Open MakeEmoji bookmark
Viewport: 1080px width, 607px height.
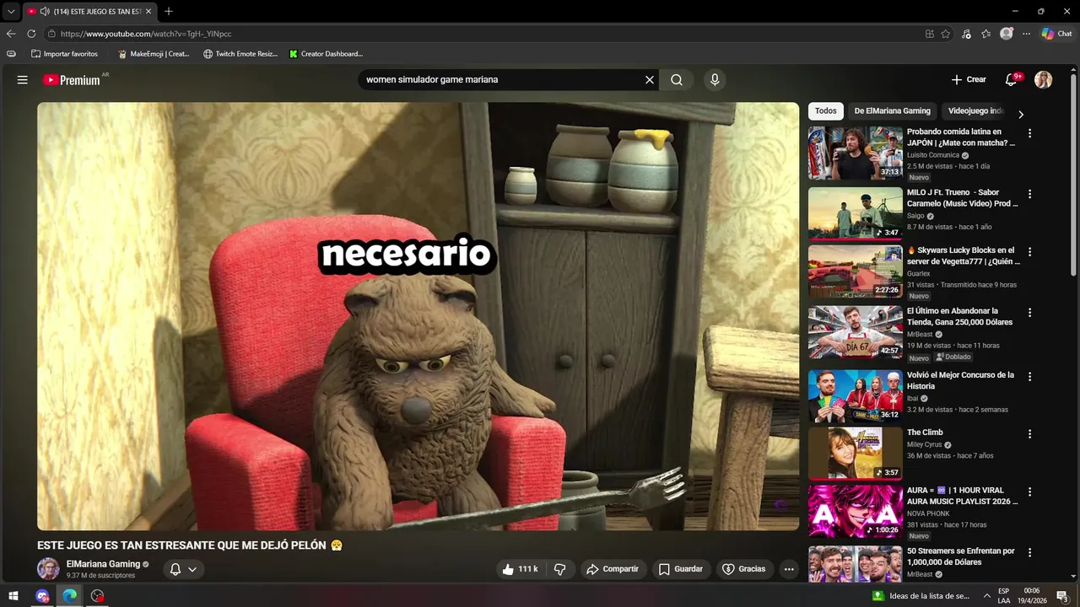pyautogui.click(x=154, y=54)
